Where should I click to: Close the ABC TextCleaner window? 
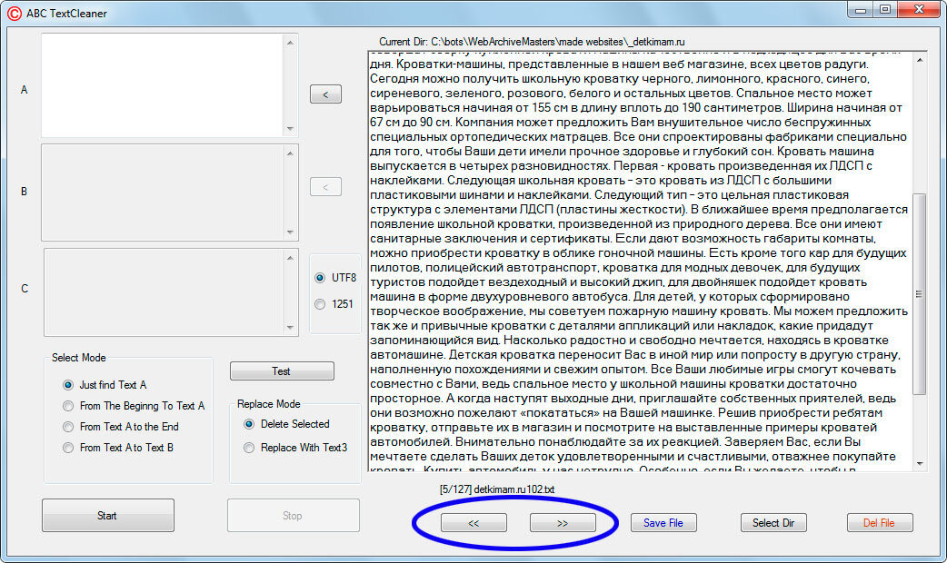pyautogui.click(x=919, y=10)
